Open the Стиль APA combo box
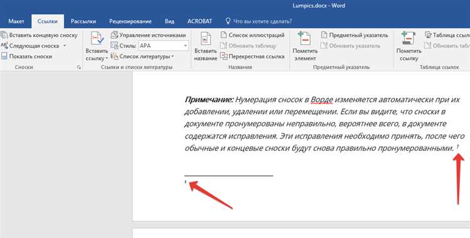The height and width of the screenshot is (238, 470). click(x=164, y=46)
